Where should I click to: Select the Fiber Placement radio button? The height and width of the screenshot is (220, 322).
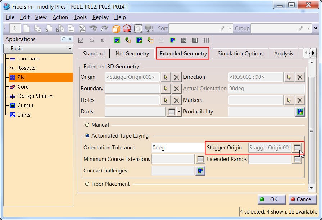coord(86,184)
